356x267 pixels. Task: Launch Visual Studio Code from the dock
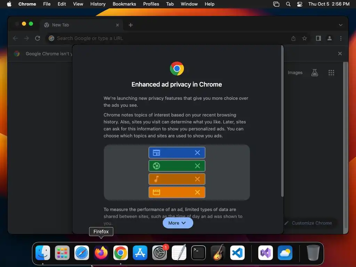(x=237, y=252)
